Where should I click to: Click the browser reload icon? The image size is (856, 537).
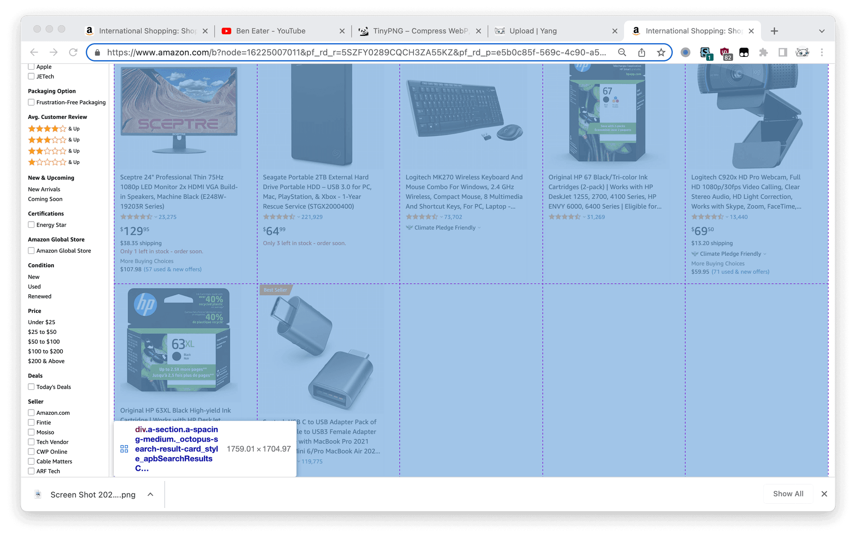pyautogui.click(x=73, y=52)
